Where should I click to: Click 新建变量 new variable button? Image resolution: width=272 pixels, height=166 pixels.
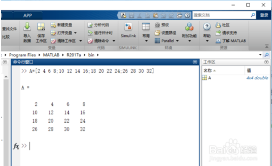pyautogui.click(x=61, y=25)
